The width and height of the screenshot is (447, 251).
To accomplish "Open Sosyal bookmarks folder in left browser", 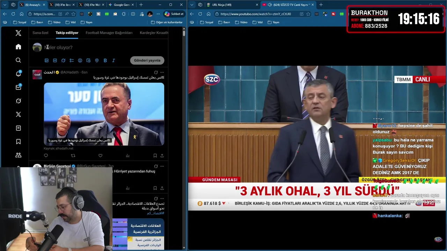I will [20, 22].
